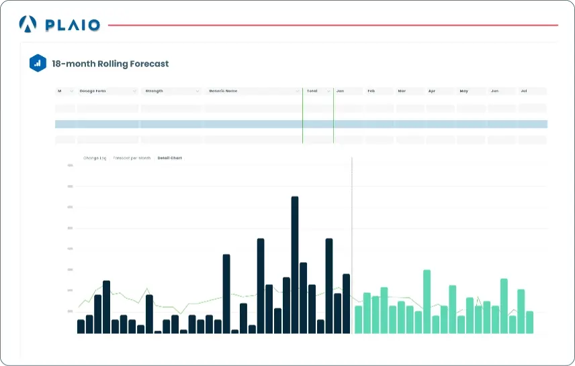
Task: Open the Strength column dropdown arrow
Action: click(197, 91)
